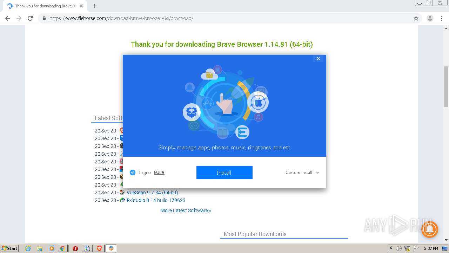Go forward in Chrome browser

coord(19,18)
